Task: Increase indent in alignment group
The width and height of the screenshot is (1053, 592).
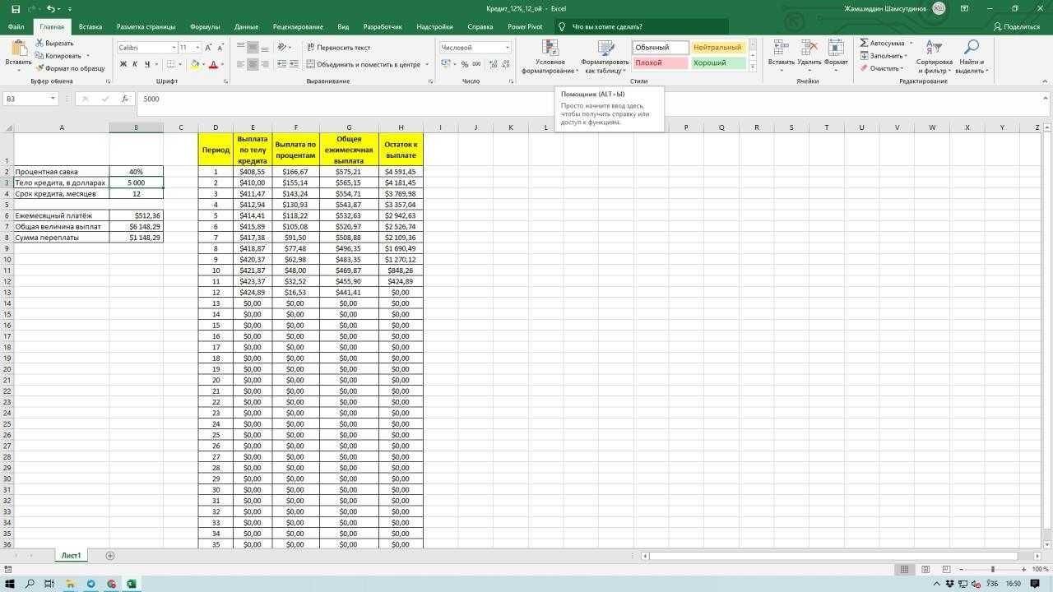Action: pyautogui.click(x=294, y=64)
